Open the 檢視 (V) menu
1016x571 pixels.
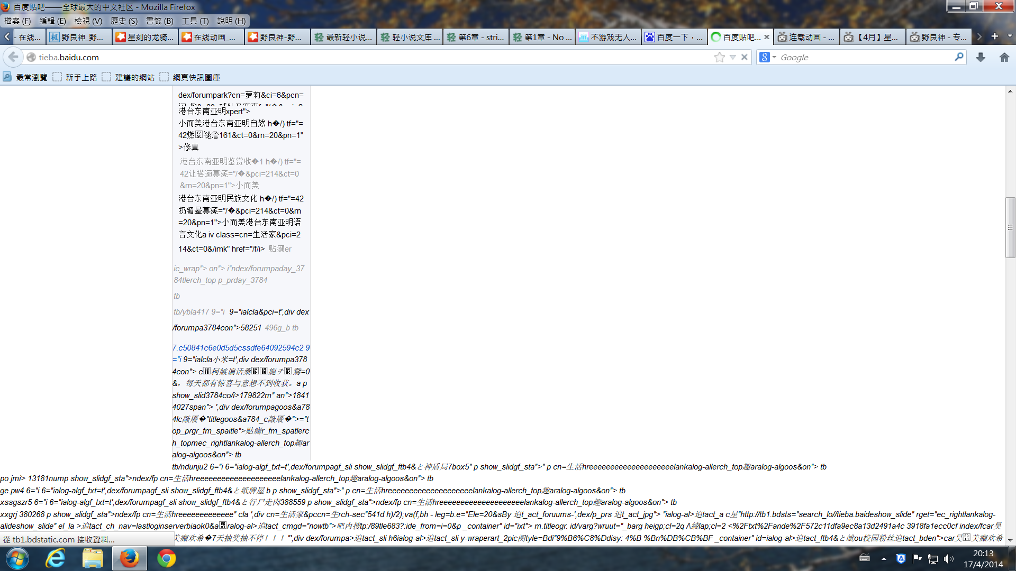(88, 21)
